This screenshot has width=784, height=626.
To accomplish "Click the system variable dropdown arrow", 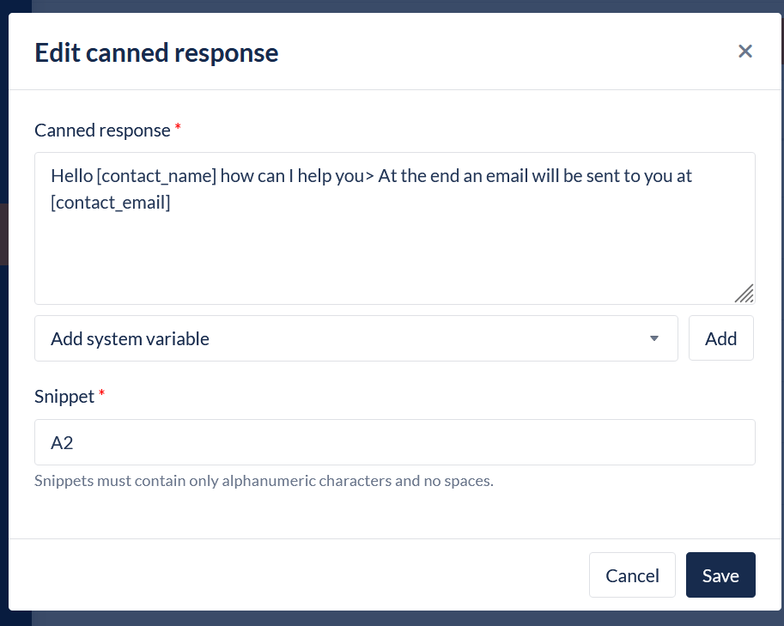I will (654, 338).
